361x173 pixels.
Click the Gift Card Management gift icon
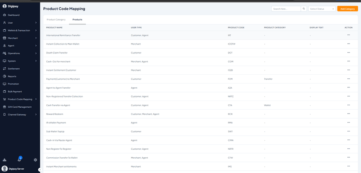[4, 107]
